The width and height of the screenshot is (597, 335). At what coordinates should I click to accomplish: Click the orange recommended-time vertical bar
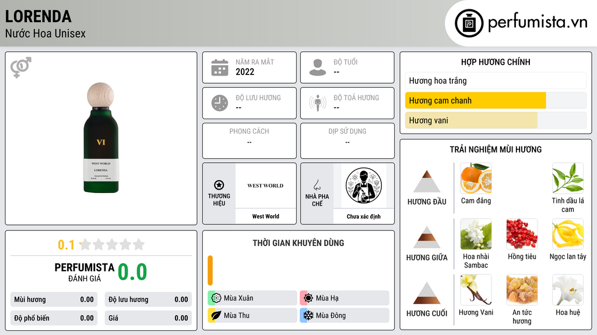coord(210,270)
